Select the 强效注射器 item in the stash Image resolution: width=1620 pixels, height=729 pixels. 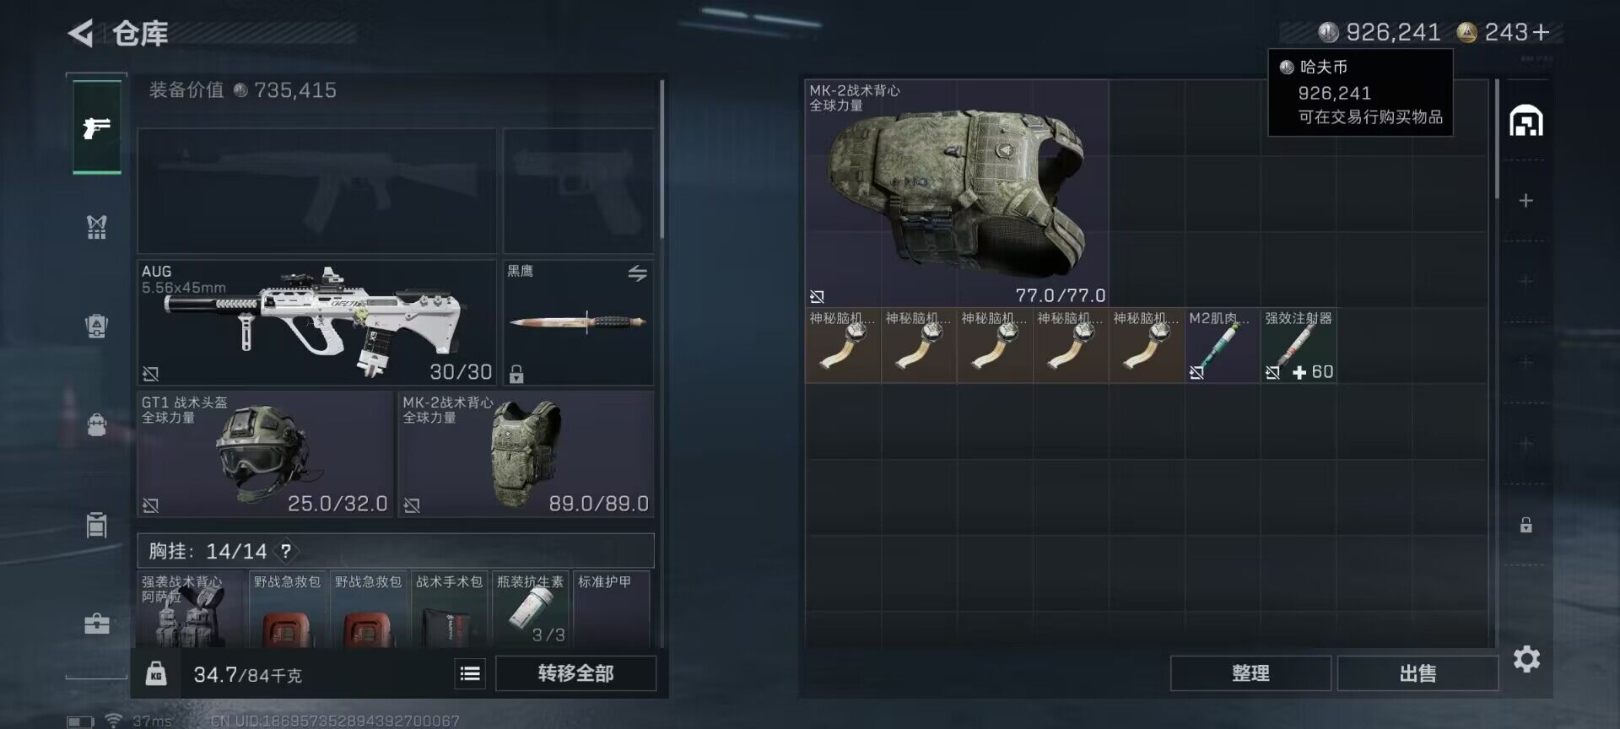pyautogui.click(x=1299, y=346)
